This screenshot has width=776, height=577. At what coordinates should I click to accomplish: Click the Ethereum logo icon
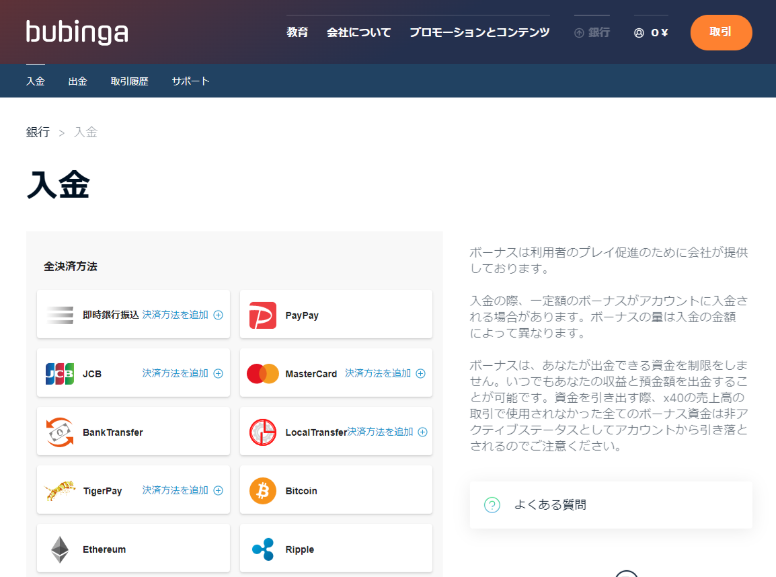coord(60,549)
